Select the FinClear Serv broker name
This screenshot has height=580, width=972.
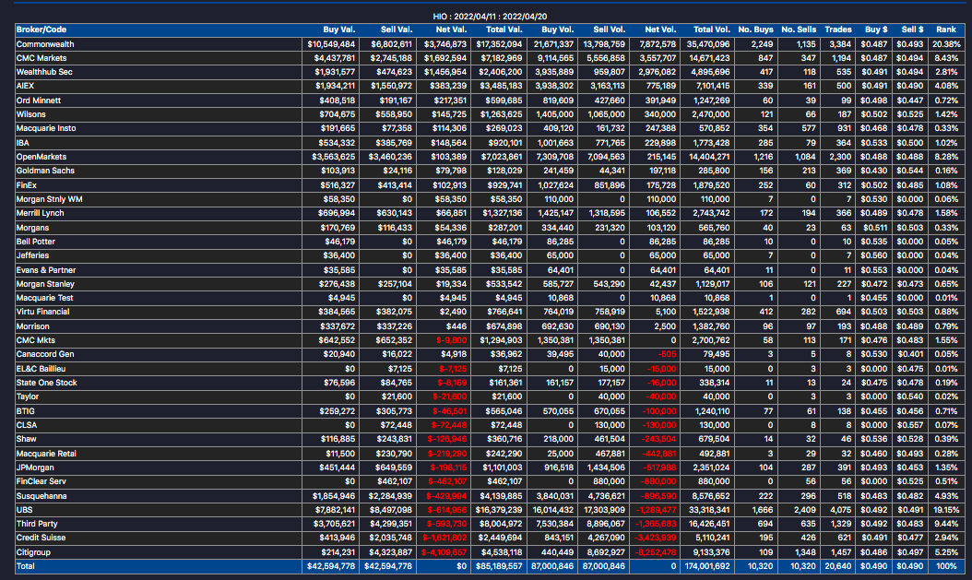pyautogui.click(x=41, y=481)
